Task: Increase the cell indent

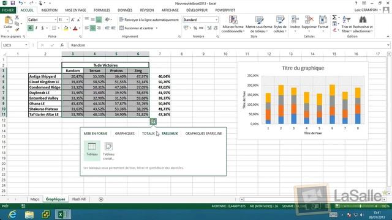Action: pyautogui.click(x=113, y=28)
